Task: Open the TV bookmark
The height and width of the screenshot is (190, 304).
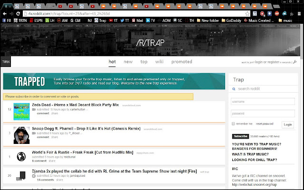Action: point(151,20)
